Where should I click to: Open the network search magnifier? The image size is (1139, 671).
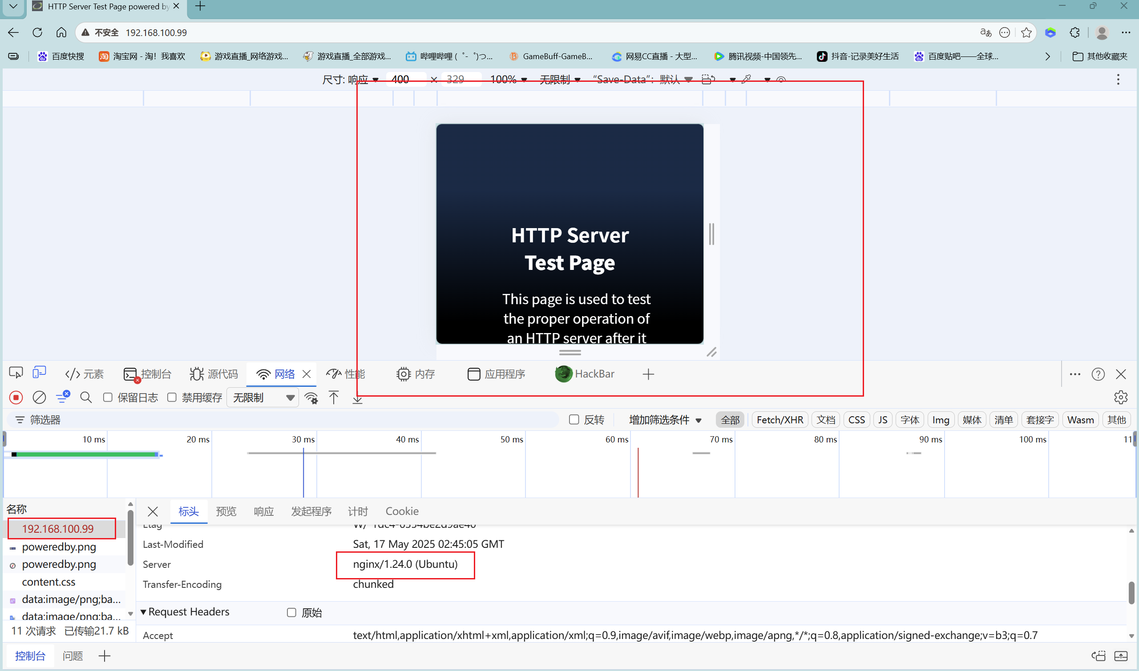[85, 398]
